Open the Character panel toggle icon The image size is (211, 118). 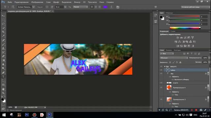(118, 7)
